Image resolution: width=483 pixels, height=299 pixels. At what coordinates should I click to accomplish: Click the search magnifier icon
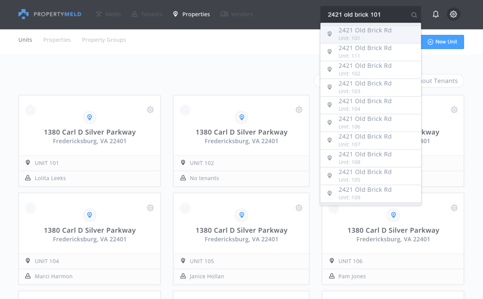pyautogui.click(x=414, y=15)
